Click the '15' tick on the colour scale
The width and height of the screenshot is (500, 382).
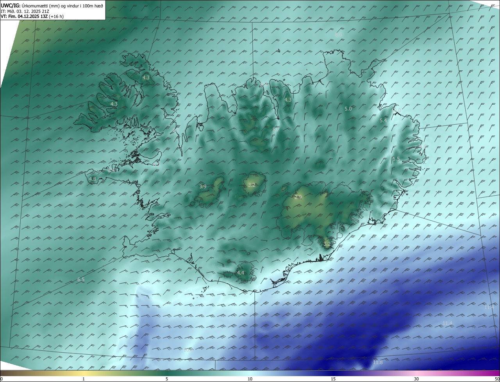pos(333,379)
